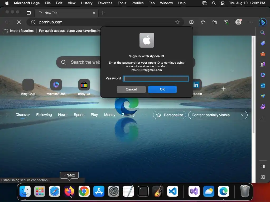
Task: Open the Tools menu
Action: point(122,3)
